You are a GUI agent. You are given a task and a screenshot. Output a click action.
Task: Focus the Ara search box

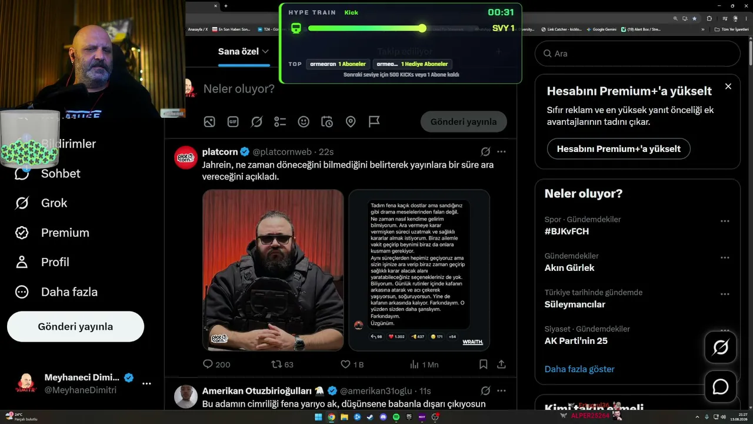638,54
